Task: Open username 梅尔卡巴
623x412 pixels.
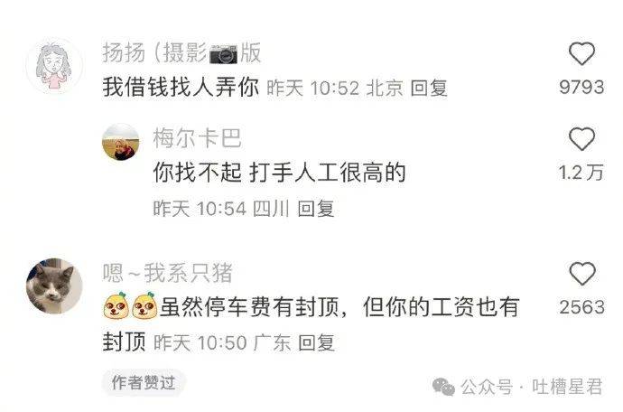Action: tap(198, 138)
